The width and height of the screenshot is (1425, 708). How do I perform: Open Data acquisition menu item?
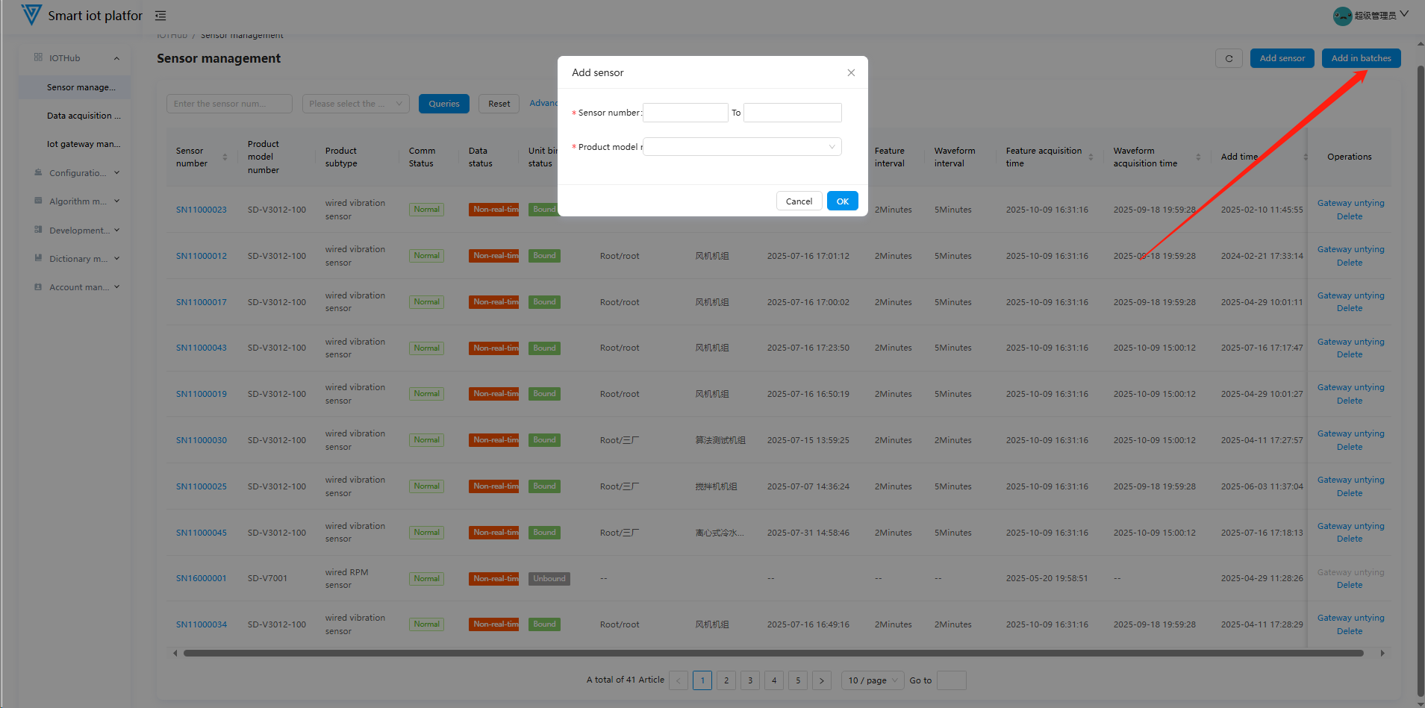pyautogui.click(x=75, y=116)
